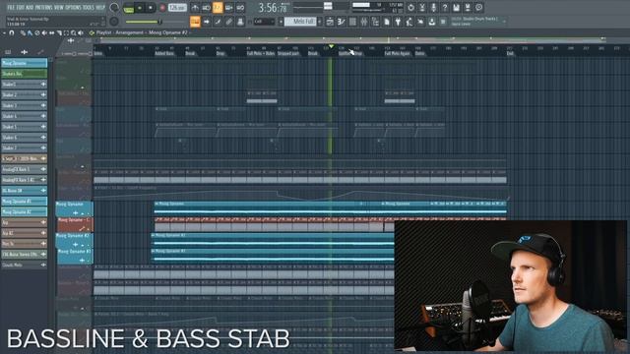This screenshot has width=630, height=354.
Task: Toggle the highlighted countdown before recording icon
Action: (x=218, y=8)
